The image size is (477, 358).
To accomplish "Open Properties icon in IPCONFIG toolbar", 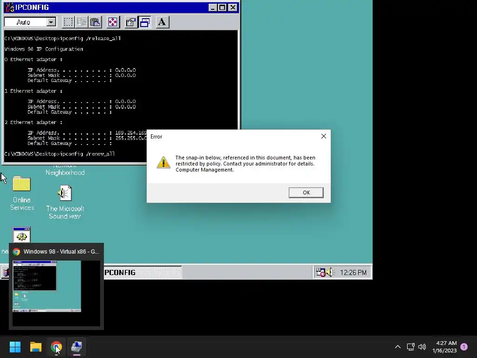I will tap(131, 22).
